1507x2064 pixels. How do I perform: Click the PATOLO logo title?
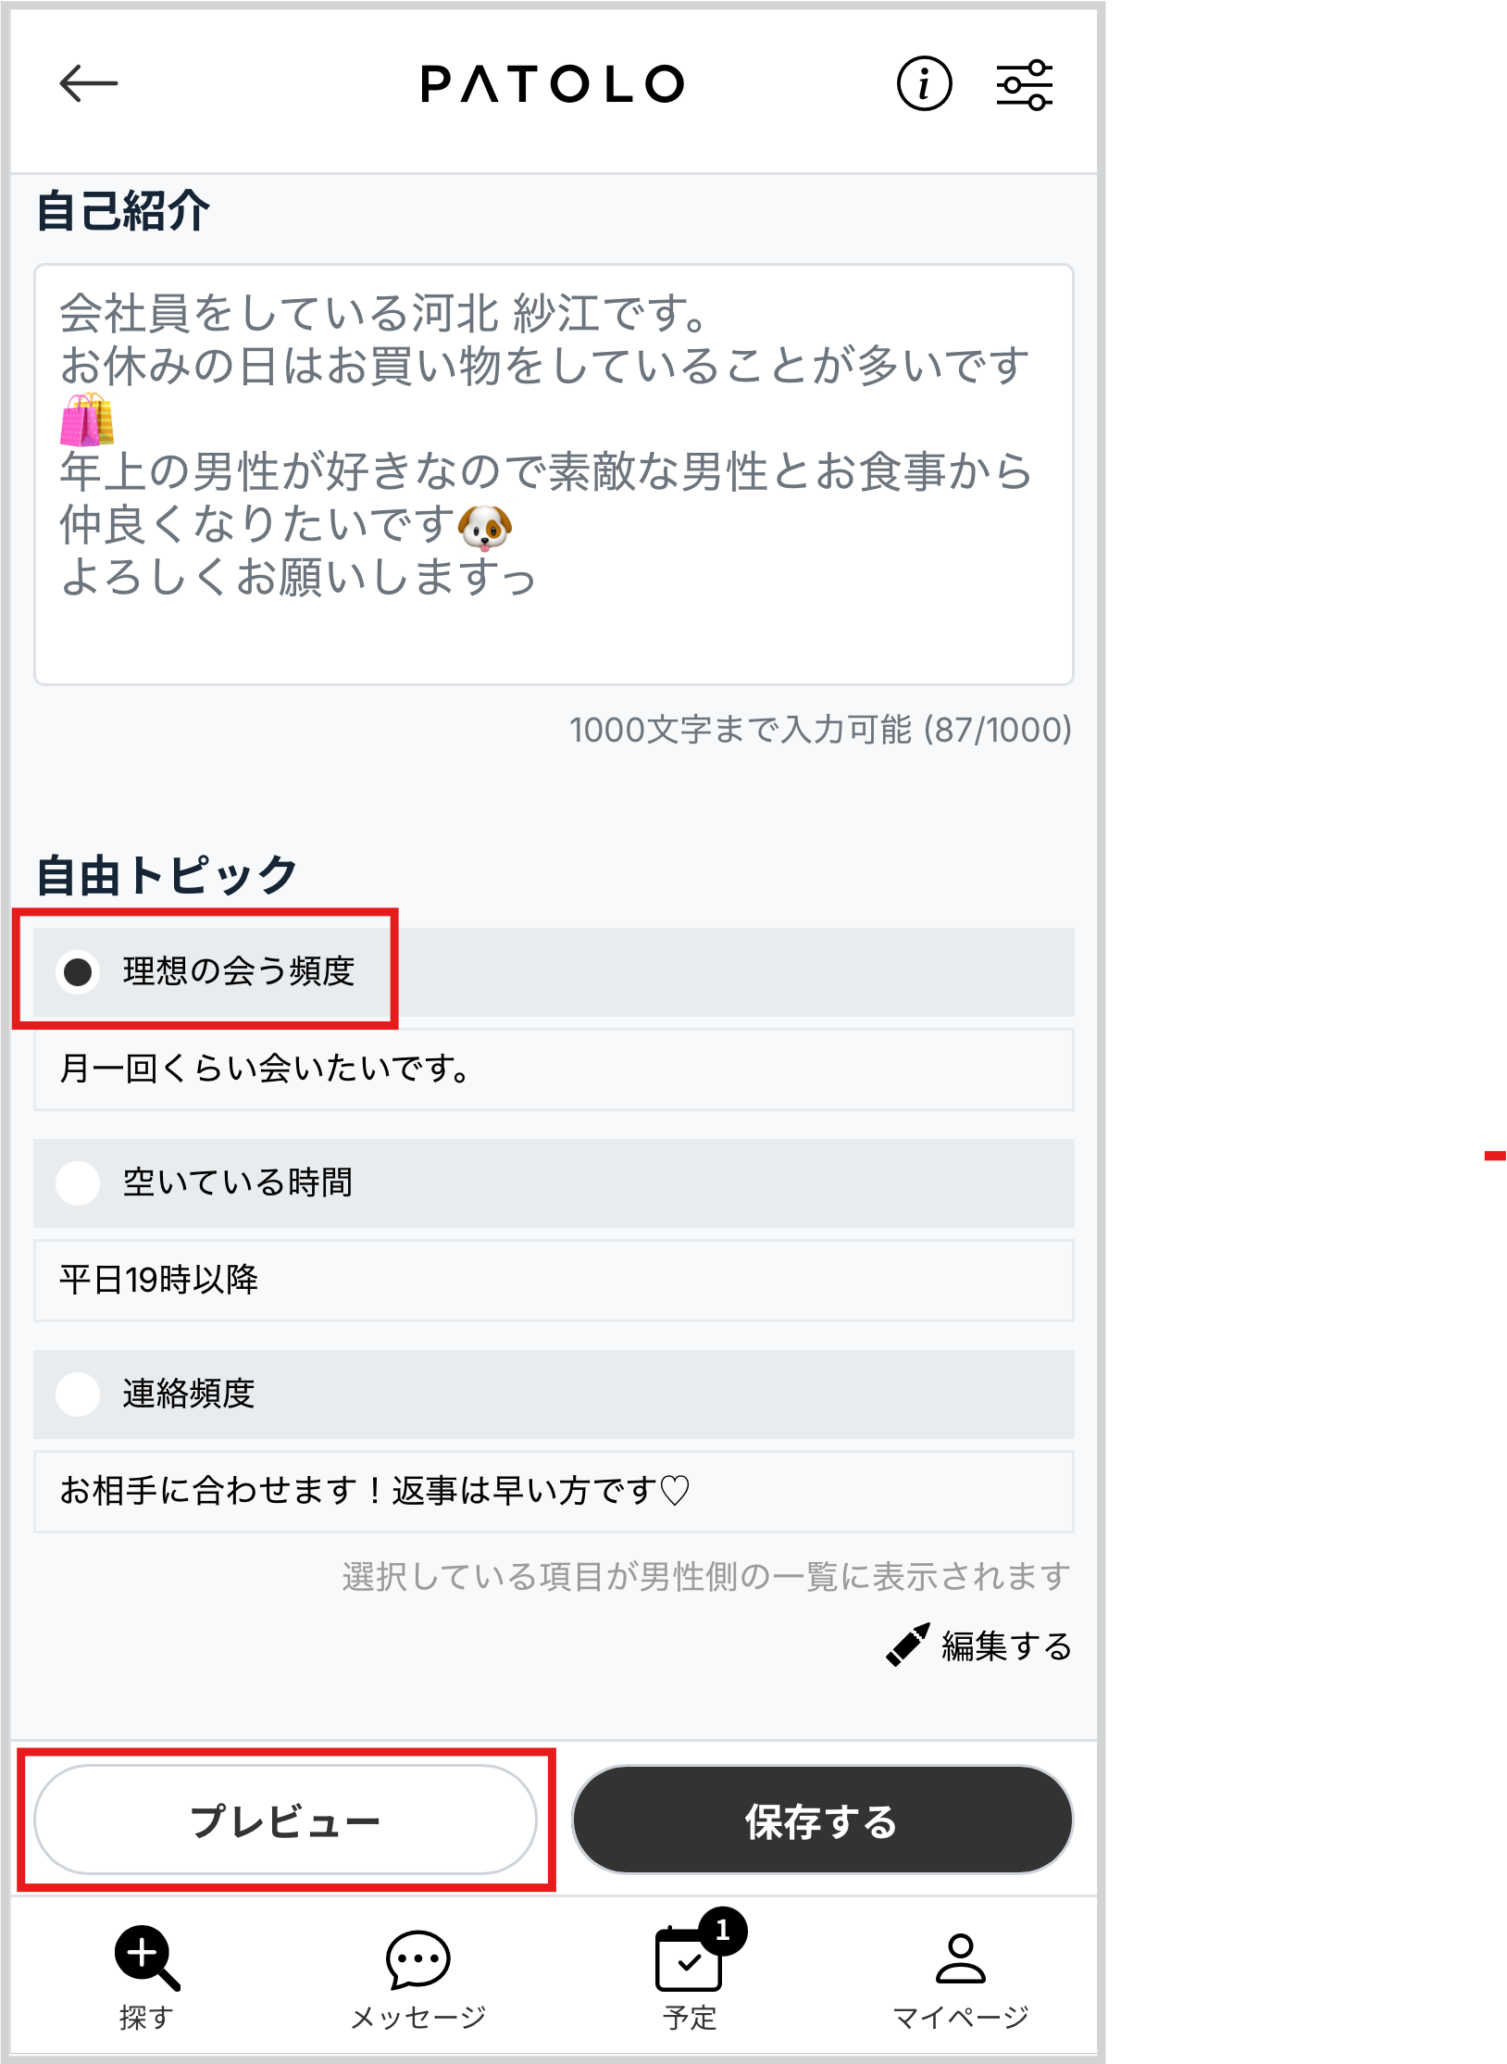pos(553,84)
